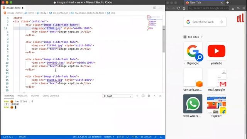
Task: Close the New Tab tab in Firefox
Action: (222, 3)
